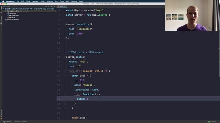Select the .gitignore file

13,13
